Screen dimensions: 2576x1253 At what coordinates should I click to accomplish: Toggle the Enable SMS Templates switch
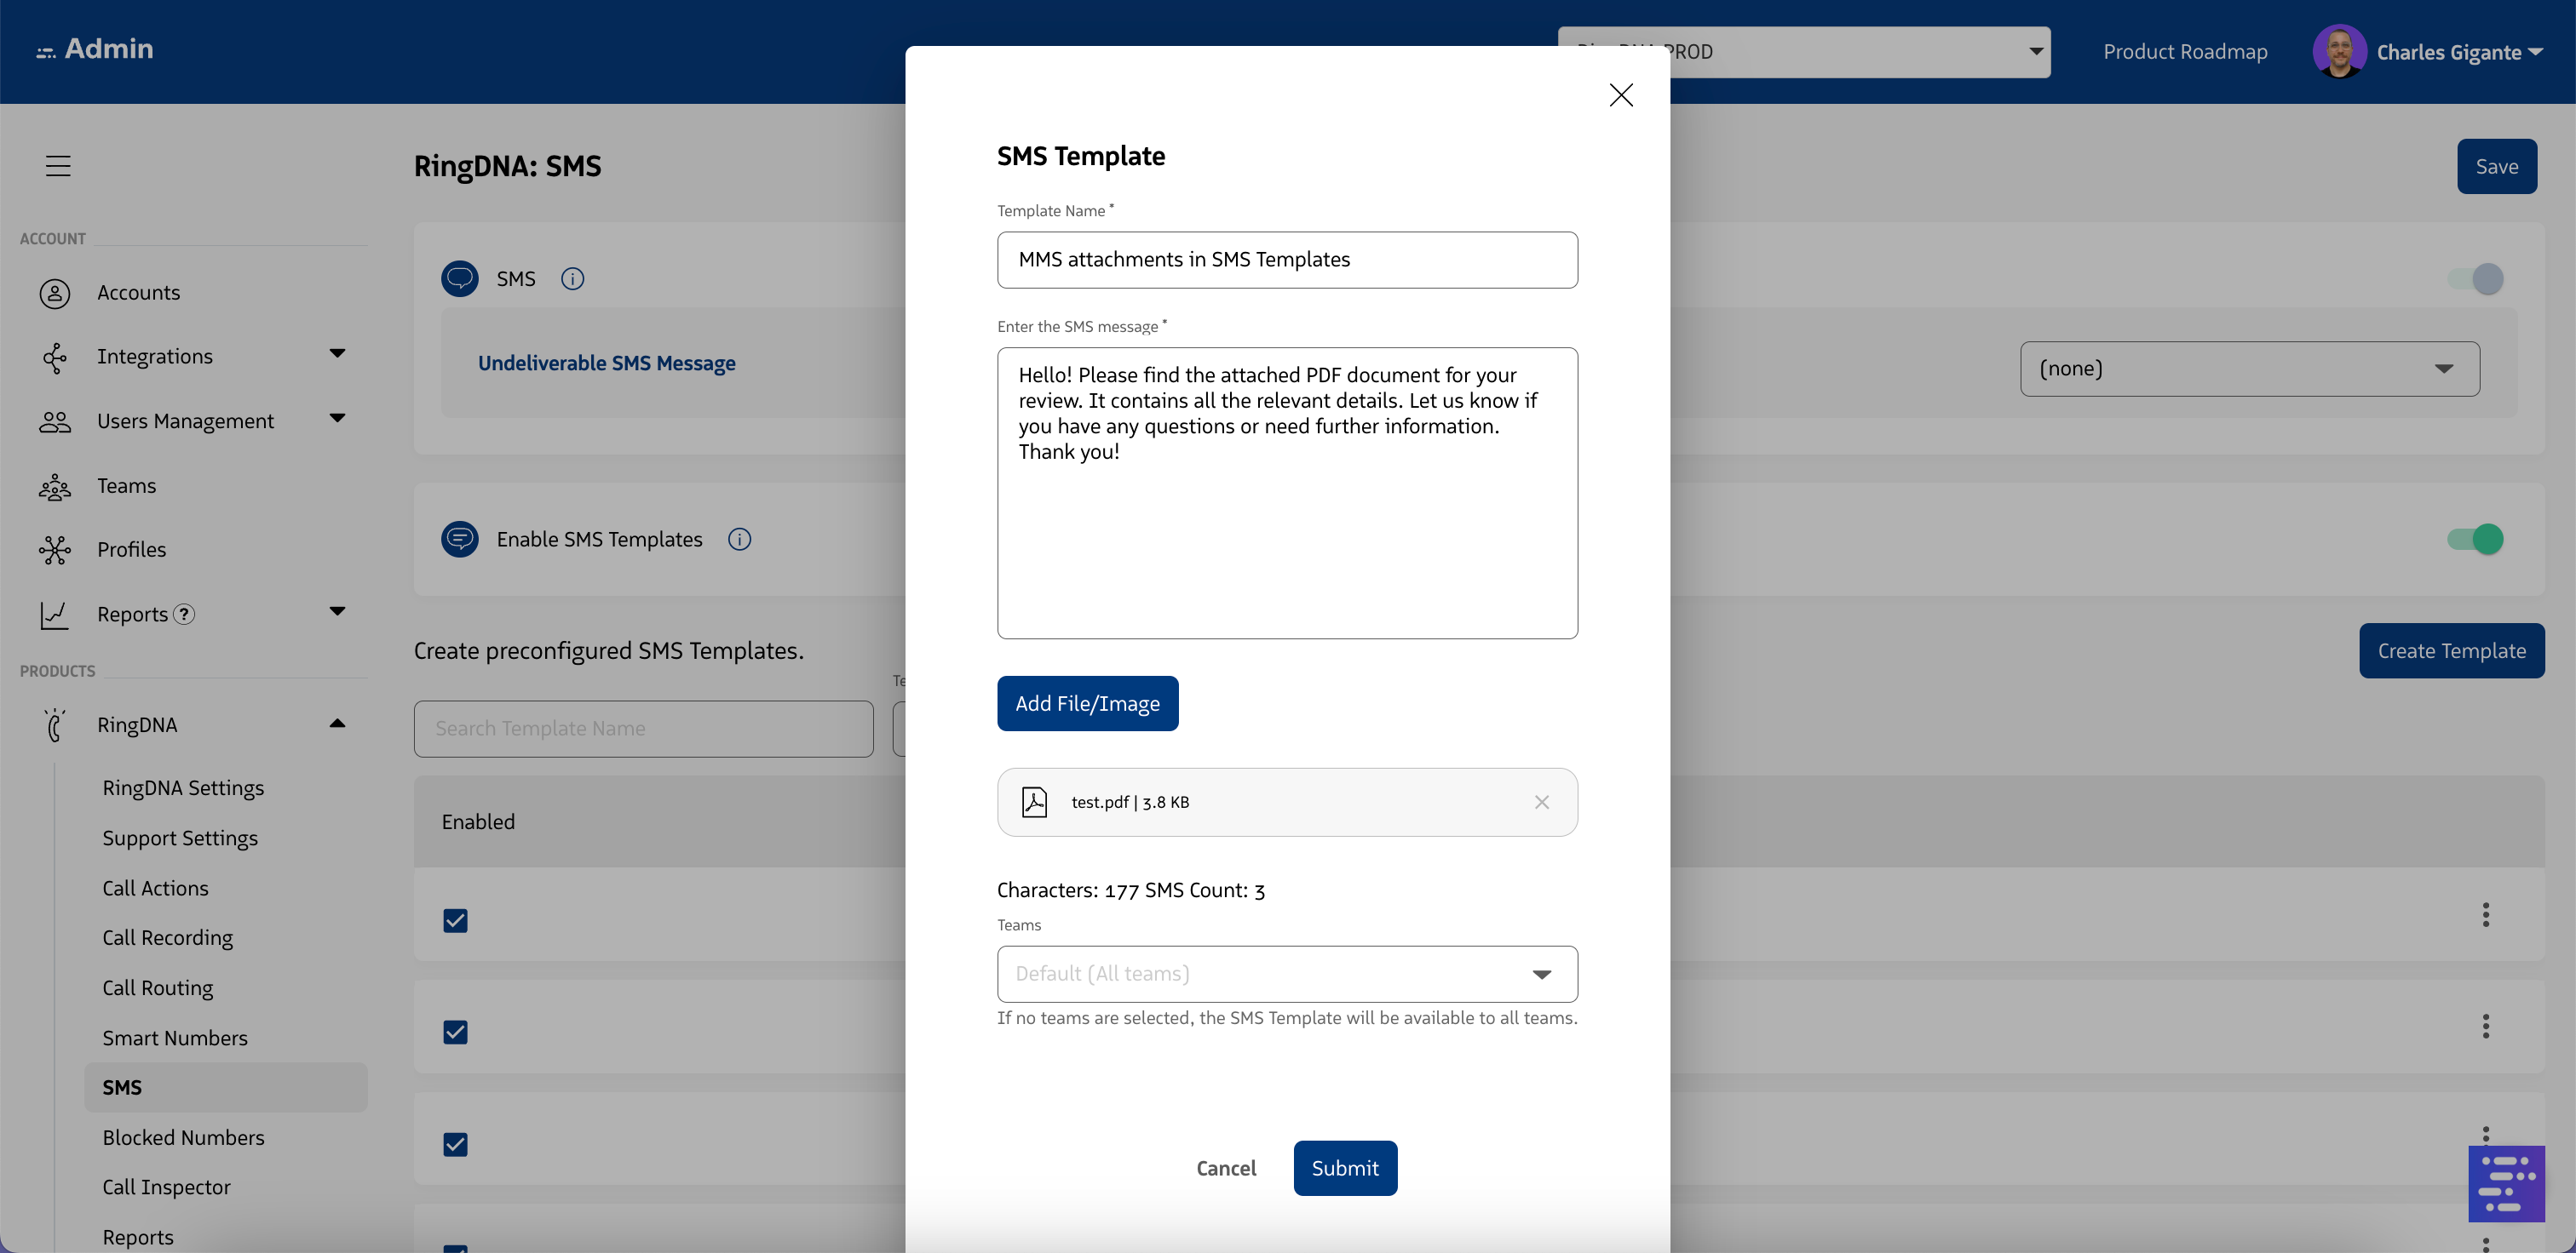2475,540
